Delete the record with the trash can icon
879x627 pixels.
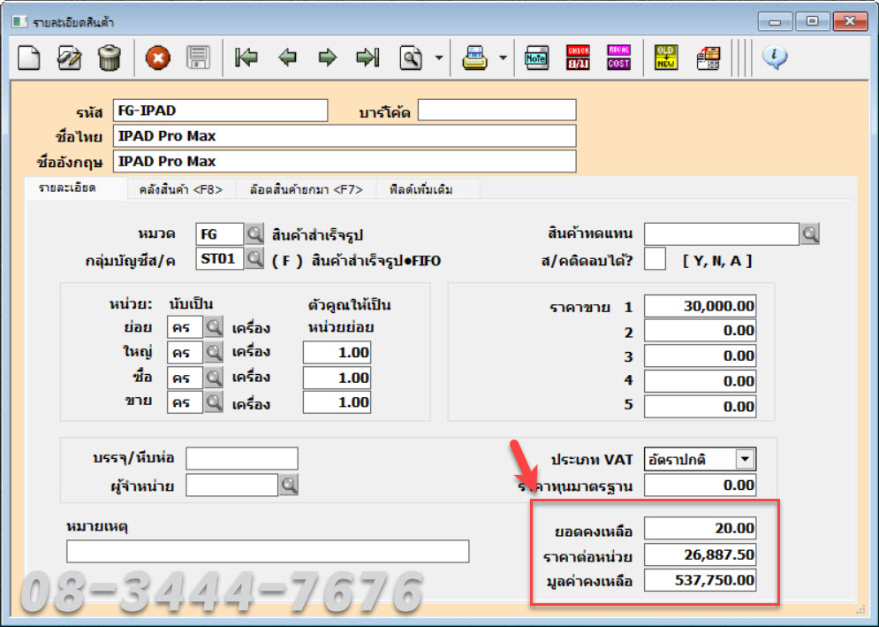(110, 57)
